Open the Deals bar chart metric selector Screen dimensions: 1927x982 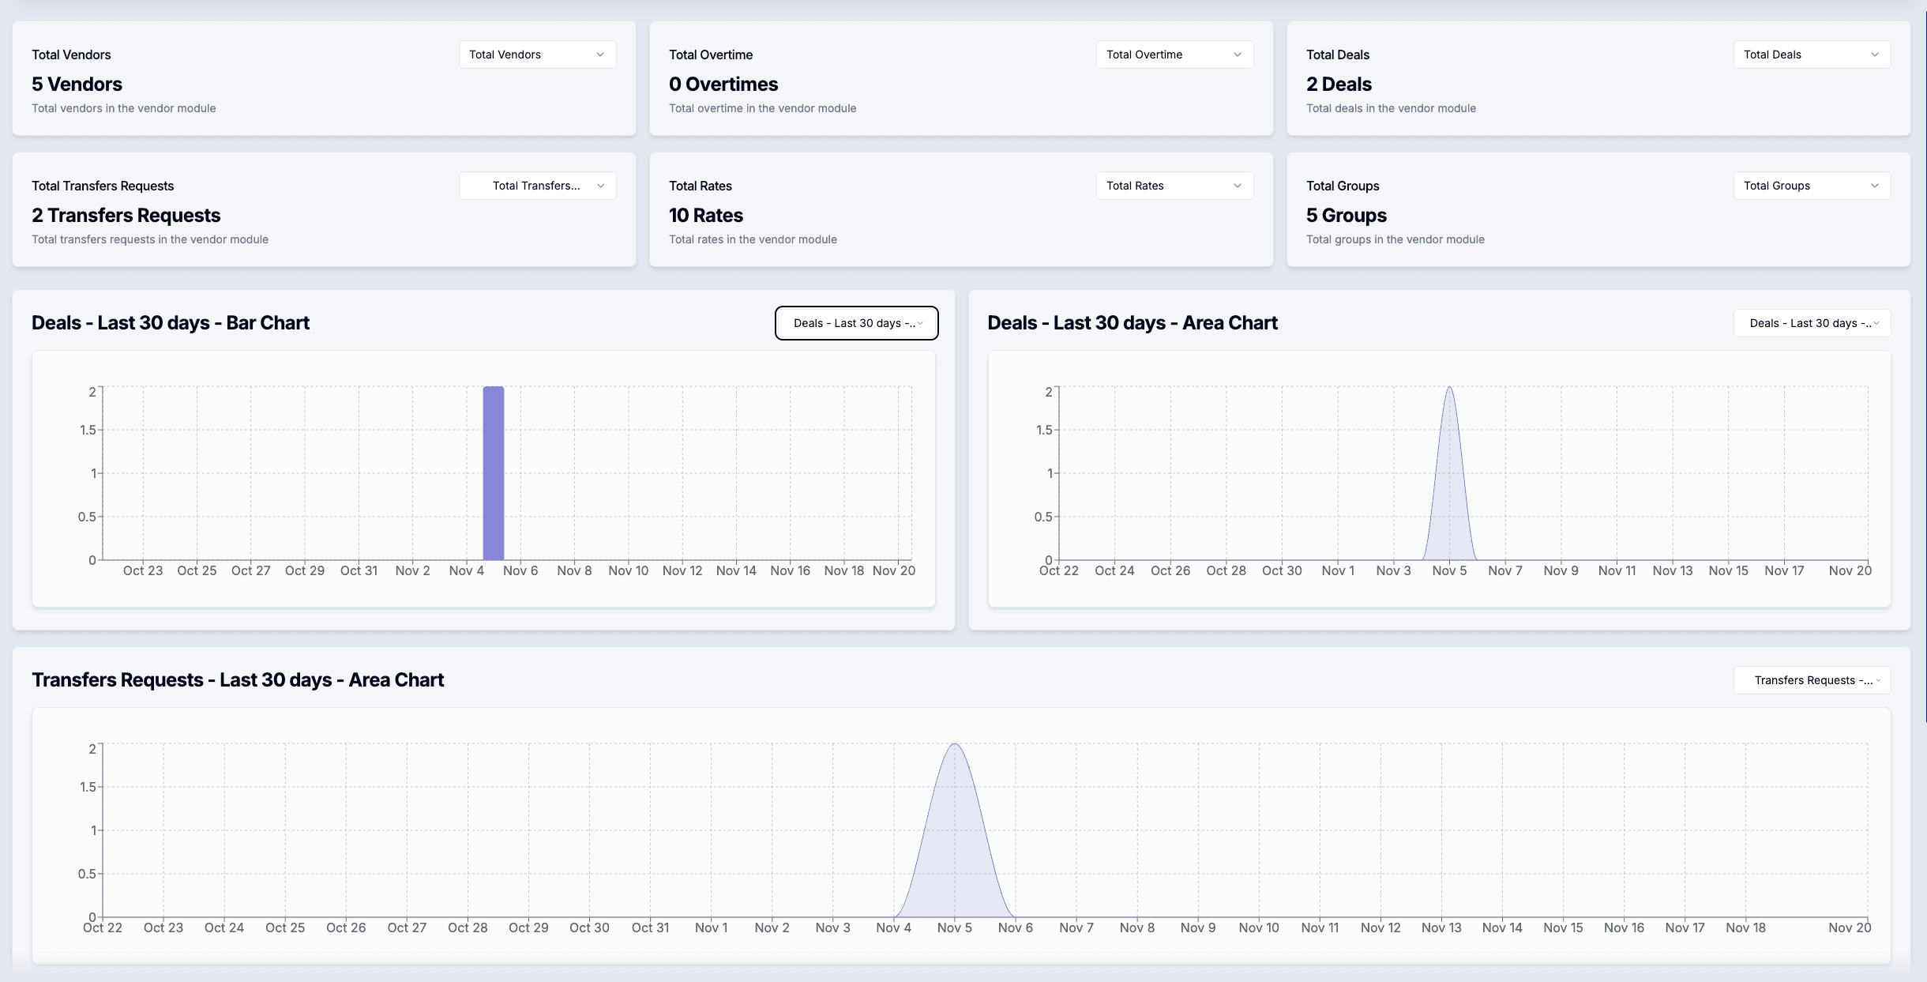[x=856, y=322]
